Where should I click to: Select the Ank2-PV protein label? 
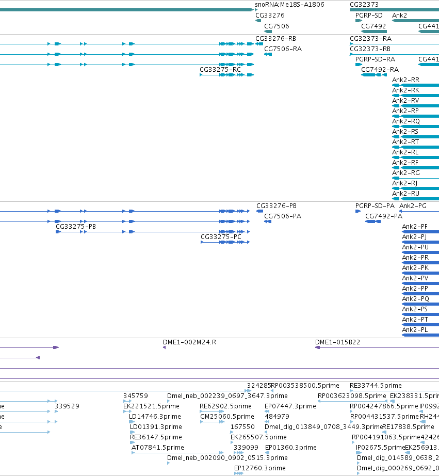coord(415,278)
